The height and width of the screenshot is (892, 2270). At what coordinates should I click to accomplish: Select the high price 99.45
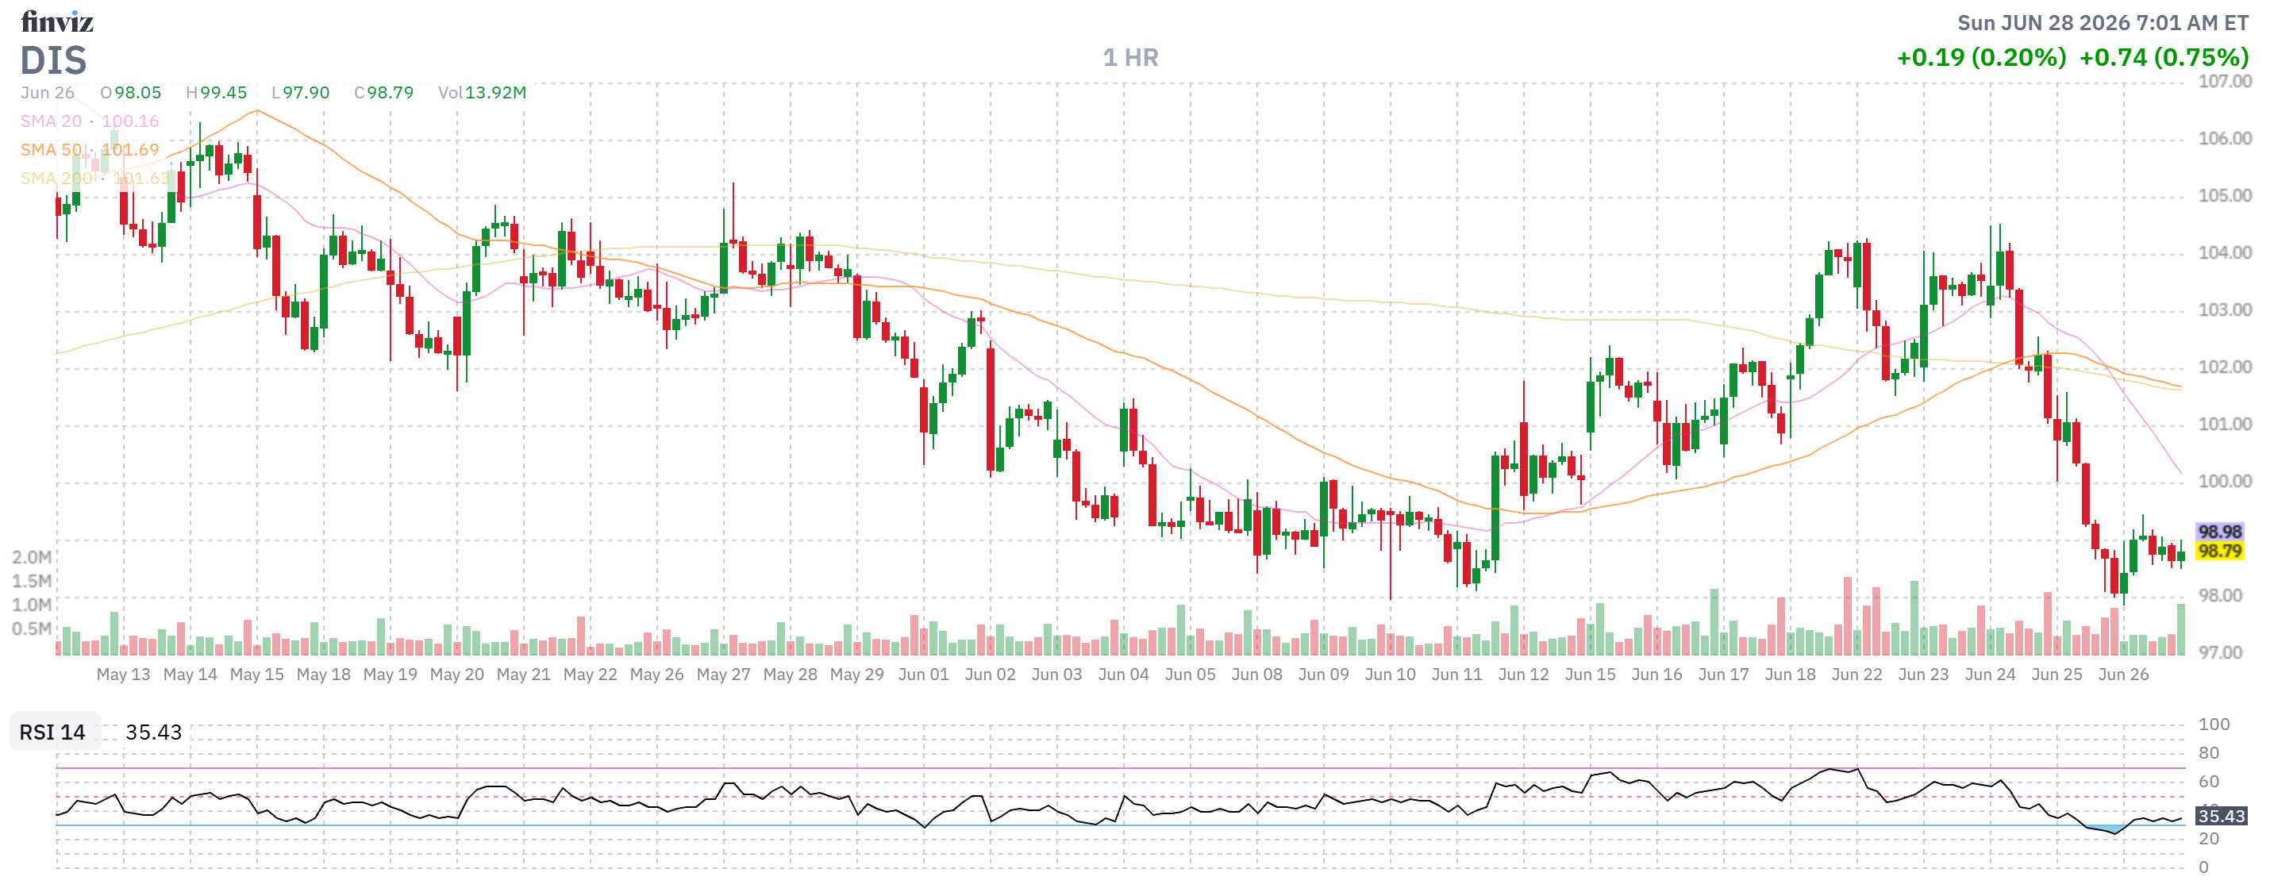(x=224, y=93)
